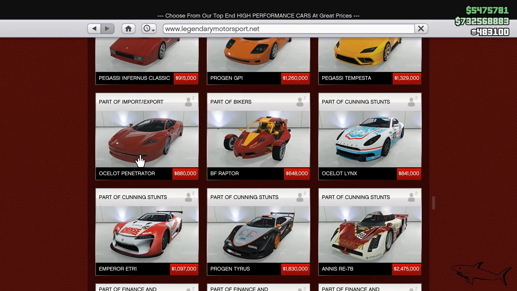Open the Pegassi Infernus Classic car image

pyautogui.click(x=147, y=55)
